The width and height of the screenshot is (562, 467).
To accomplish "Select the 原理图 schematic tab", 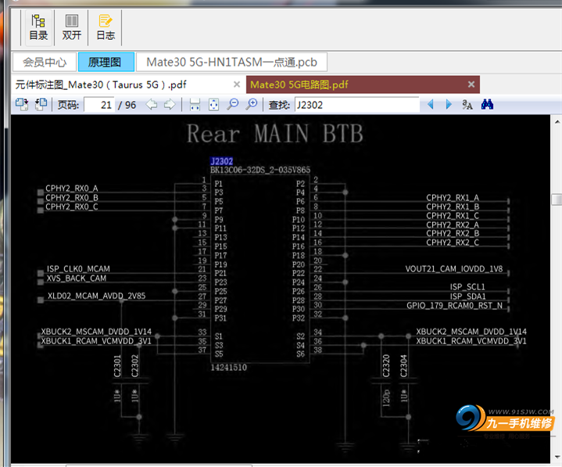I will point(106,62).
